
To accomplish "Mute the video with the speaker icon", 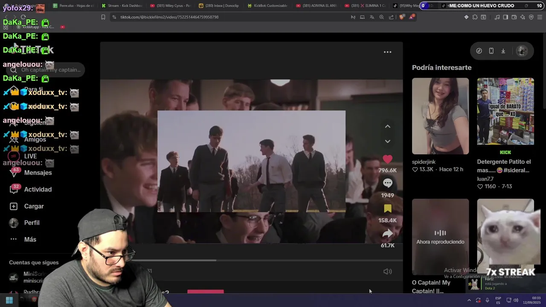I will [x=387, y=271].
